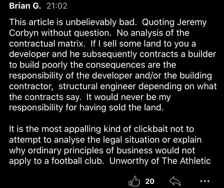Like Brian G.'s comment with thumbs-up icon

134,181
